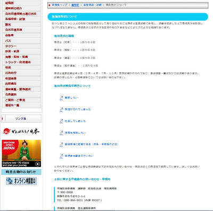Click the TEL 098-866-0031 contact line
The height and width of the screenshot is (211, 213).
coord(79,200)
